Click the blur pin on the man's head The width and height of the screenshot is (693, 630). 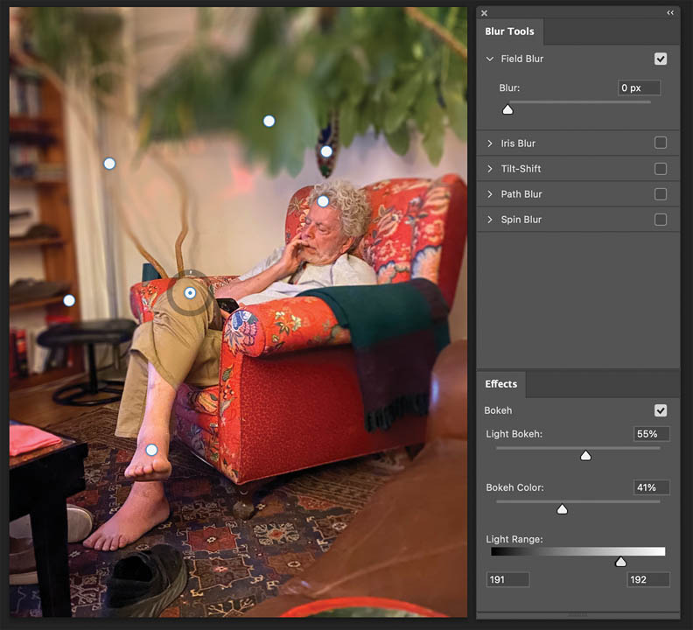tap(323, 201)
